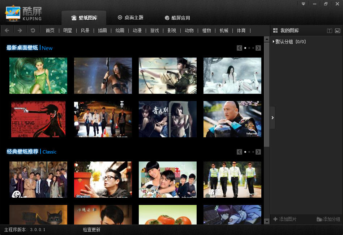Image resolution: width=343 pixels, height=235 pixels.
Task: Switch to the 酷屏应用 tab
Action: [177, 18]
